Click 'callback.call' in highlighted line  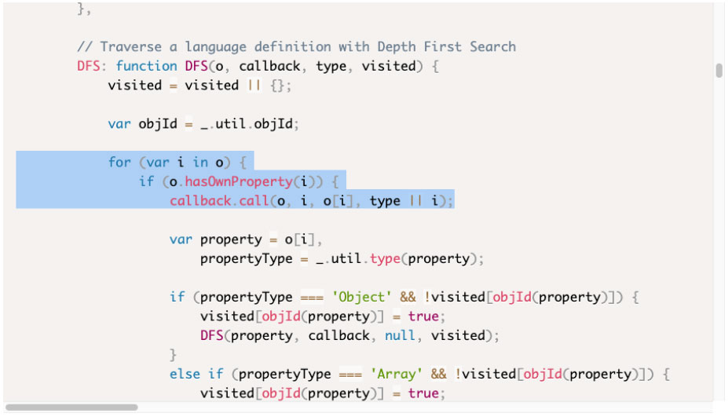(x=219, y=200)
